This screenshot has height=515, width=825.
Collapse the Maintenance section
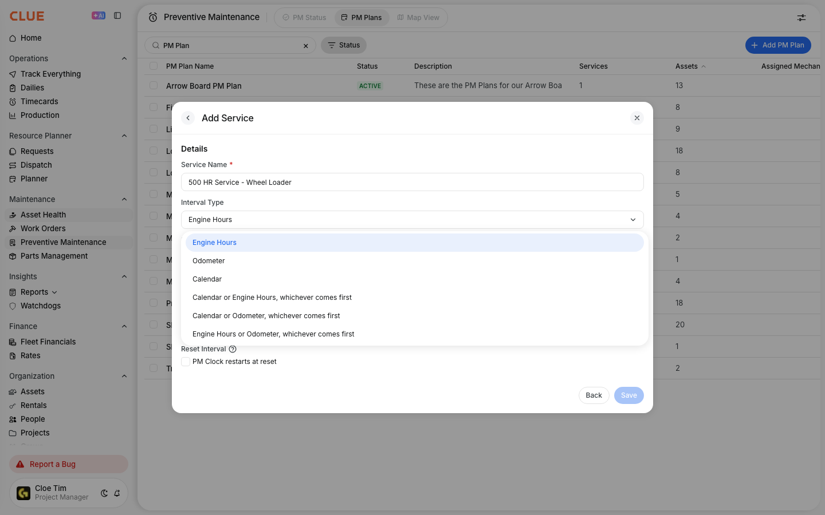[x=124, y=199]
